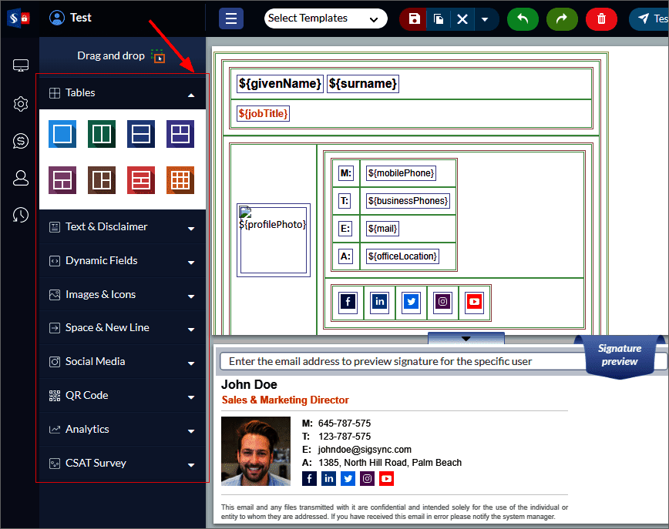
Task: Expand the Space & New Line section
Action: click(123, 328)
